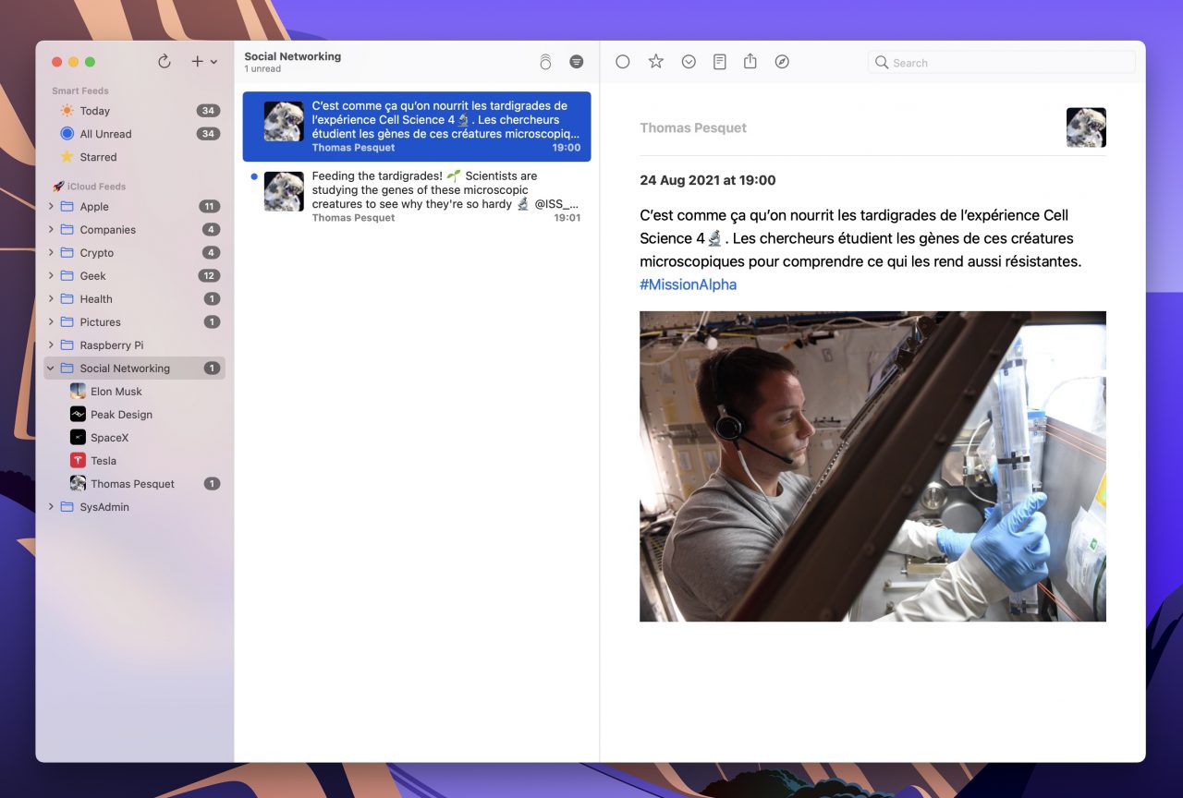This screenshot has width=1183, height=798.
Task: Share the current article
Action: point(750,61)
